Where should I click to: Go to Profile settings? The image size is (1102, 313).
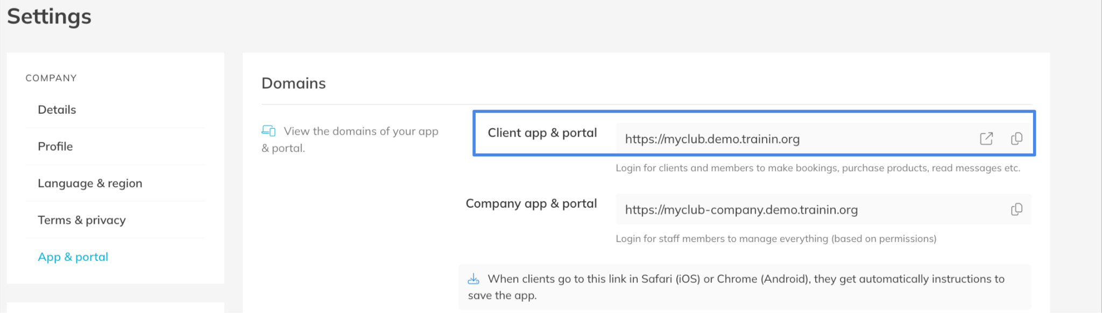(55, 147)
